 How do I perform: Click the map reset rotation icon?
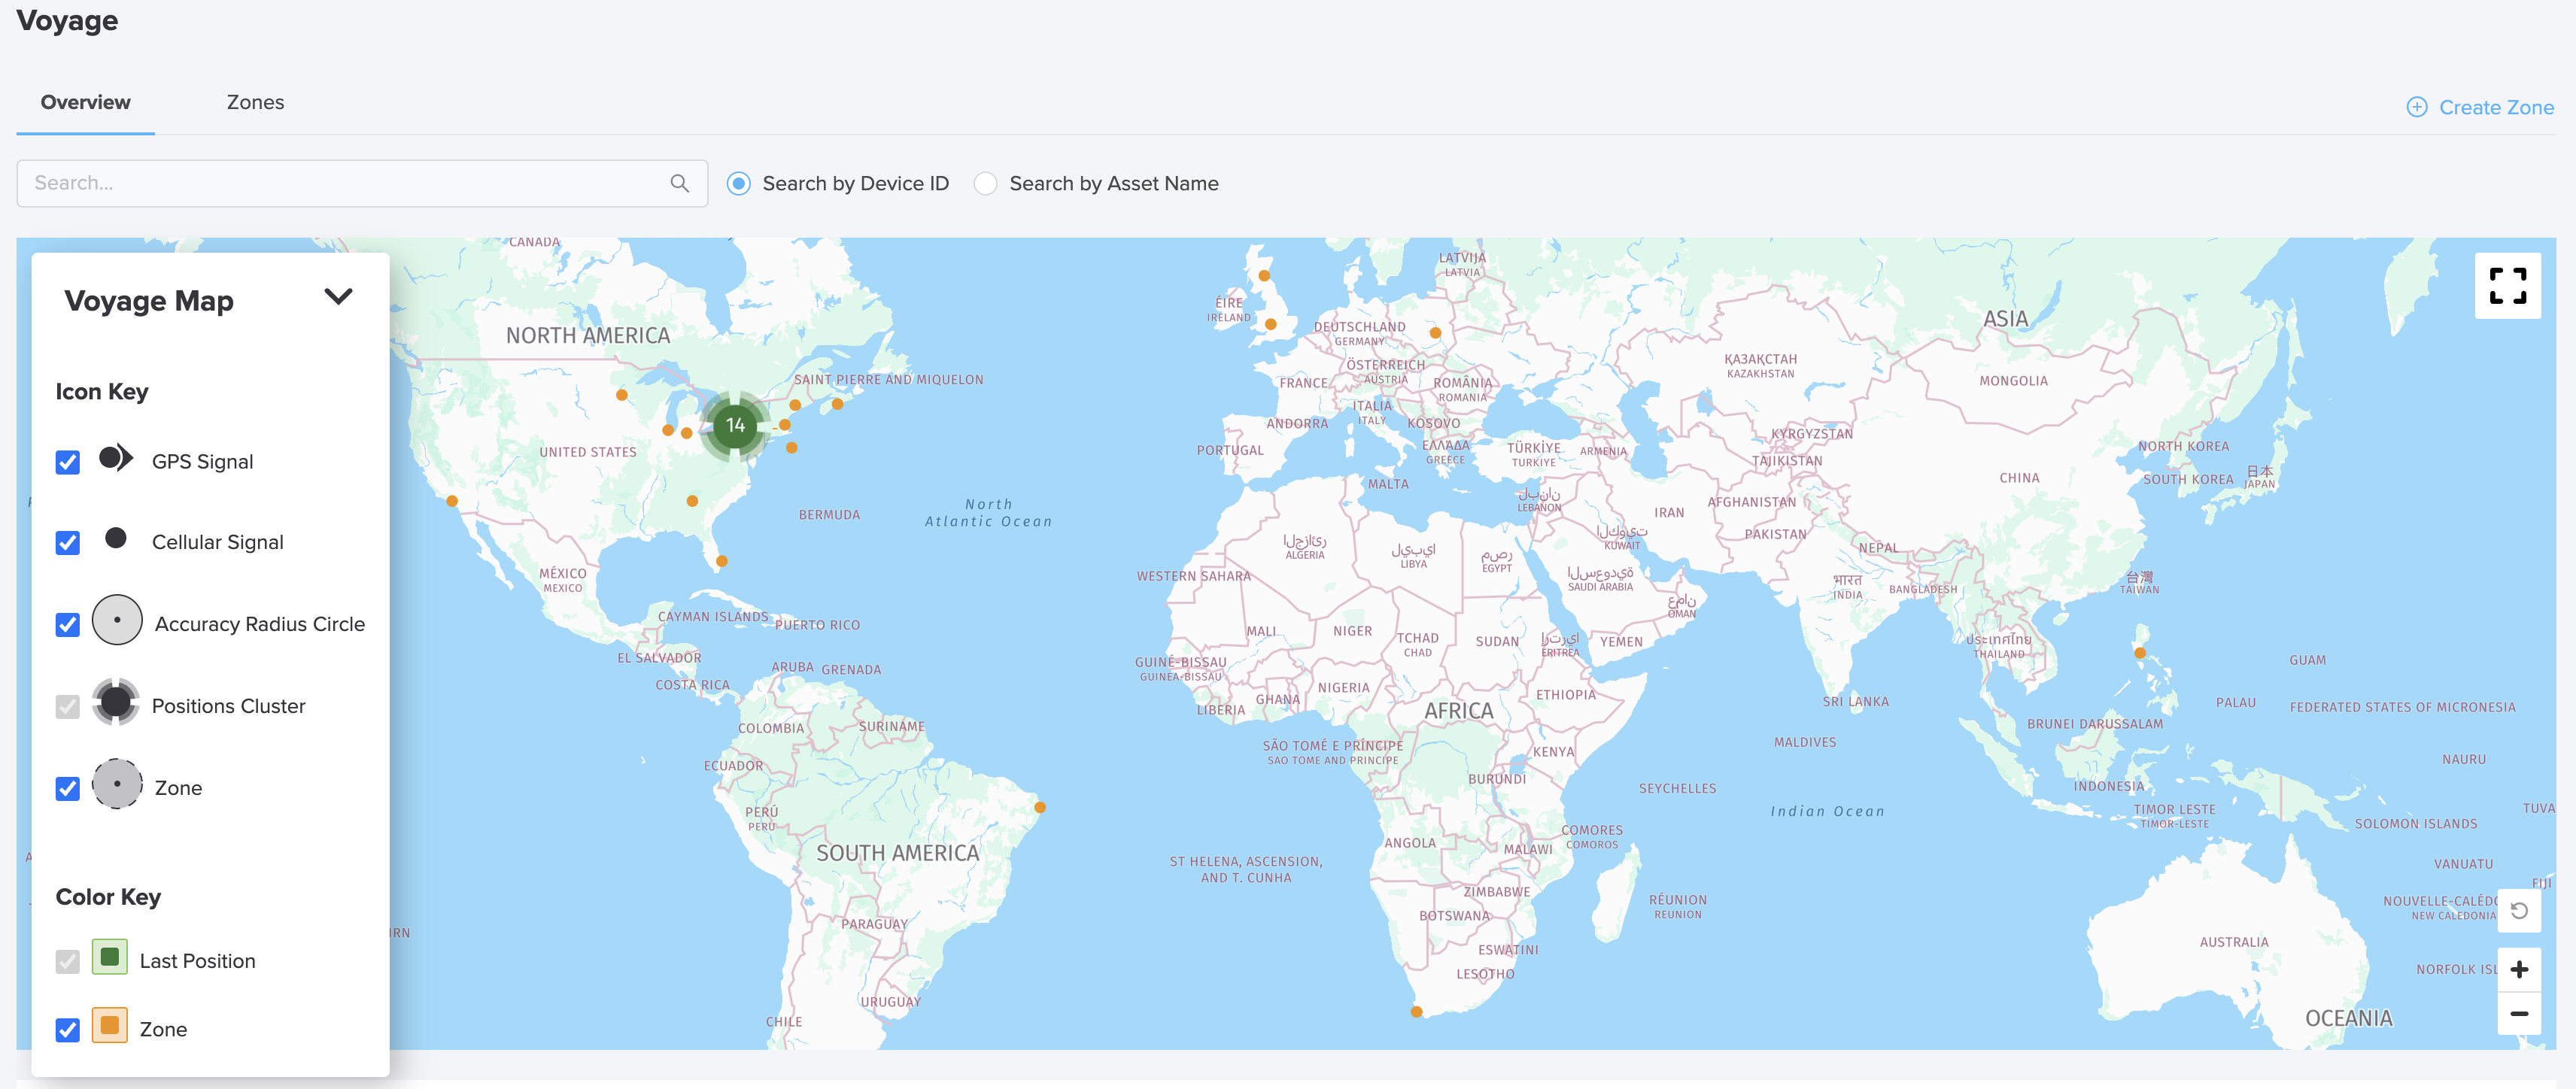click(2518, 910)
